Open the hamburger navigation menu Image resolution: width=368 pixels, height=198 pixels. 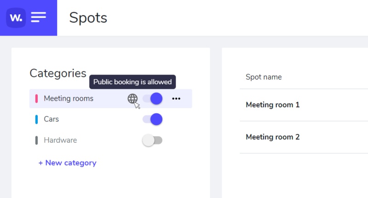[39, 18]
